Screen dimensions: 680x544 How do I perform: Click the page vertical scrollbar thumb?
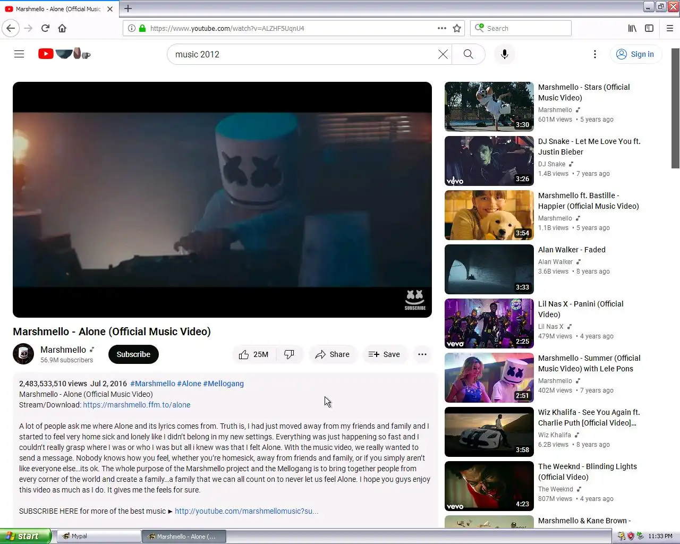(x=675, y=108)
